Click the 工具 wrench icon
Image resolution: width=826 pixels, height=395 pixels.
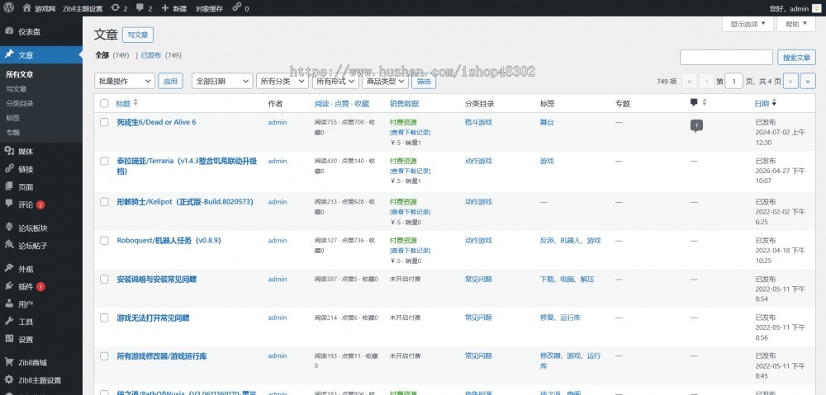(9, 322)
